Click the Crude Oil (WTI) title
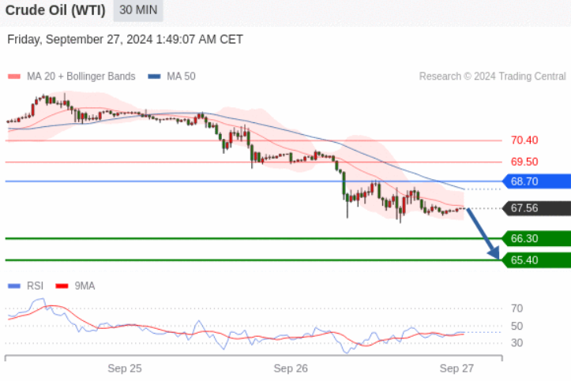Viewport: 571px width, 381px height. 55,10
